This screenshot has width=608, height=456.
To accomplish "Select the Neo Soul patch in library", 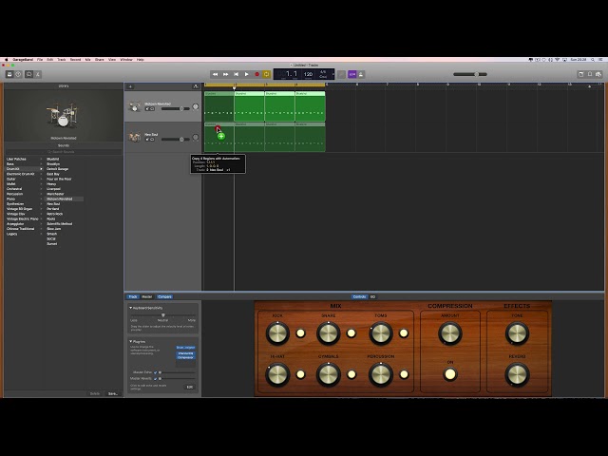I will [53, 204].
